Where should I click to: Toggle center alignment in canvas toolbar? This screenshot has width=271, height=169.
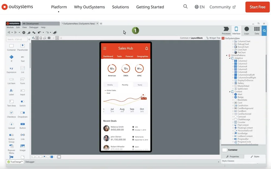click(57, 38)
